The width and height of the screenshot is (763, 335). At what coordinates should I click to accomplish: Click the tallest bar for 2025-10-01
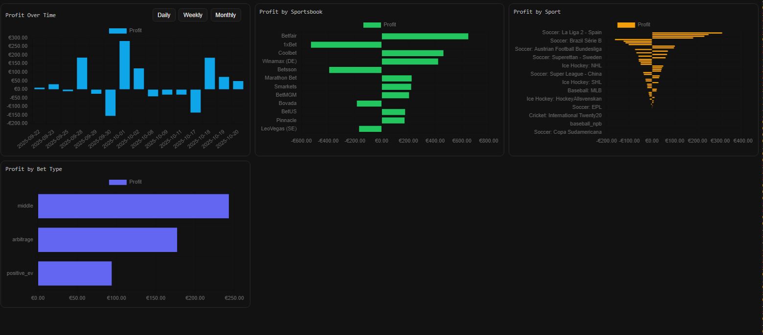pyautogui.click(x=125, y=65)
